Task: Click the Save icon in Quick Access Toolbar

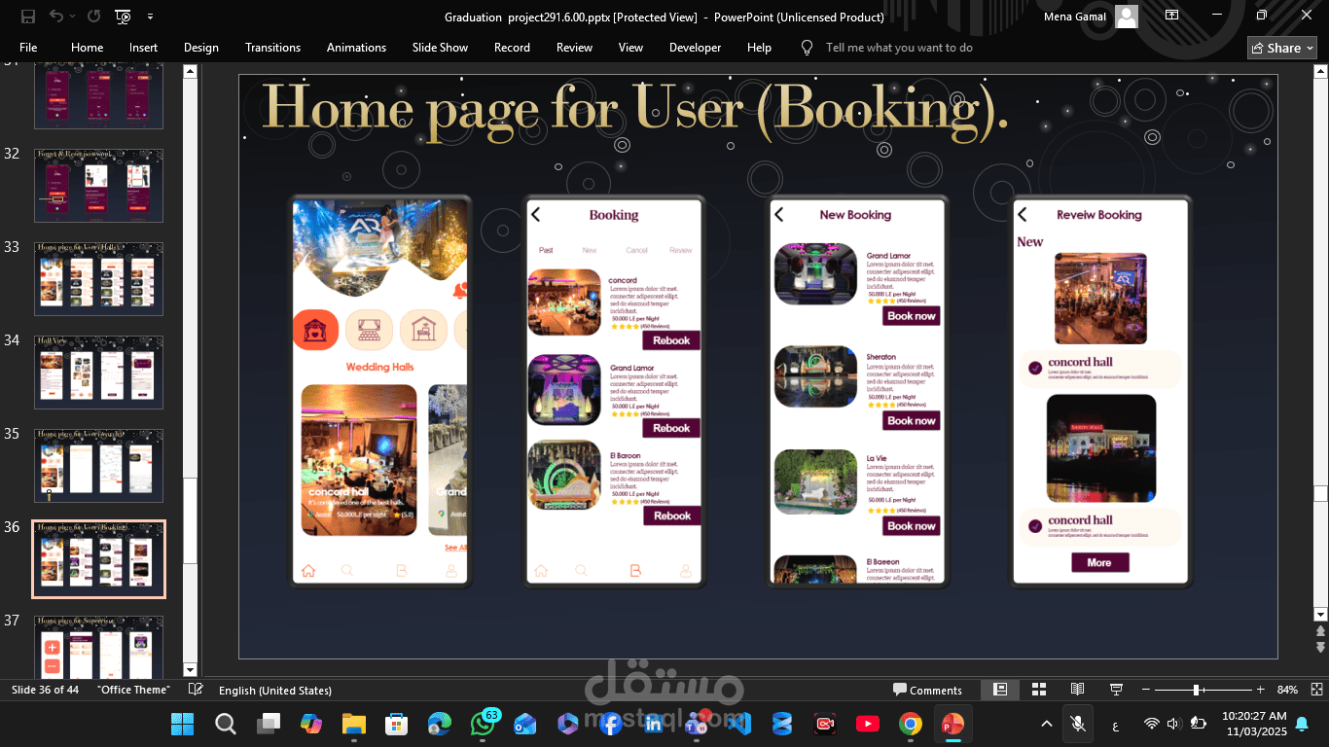Action: [28, 17]
